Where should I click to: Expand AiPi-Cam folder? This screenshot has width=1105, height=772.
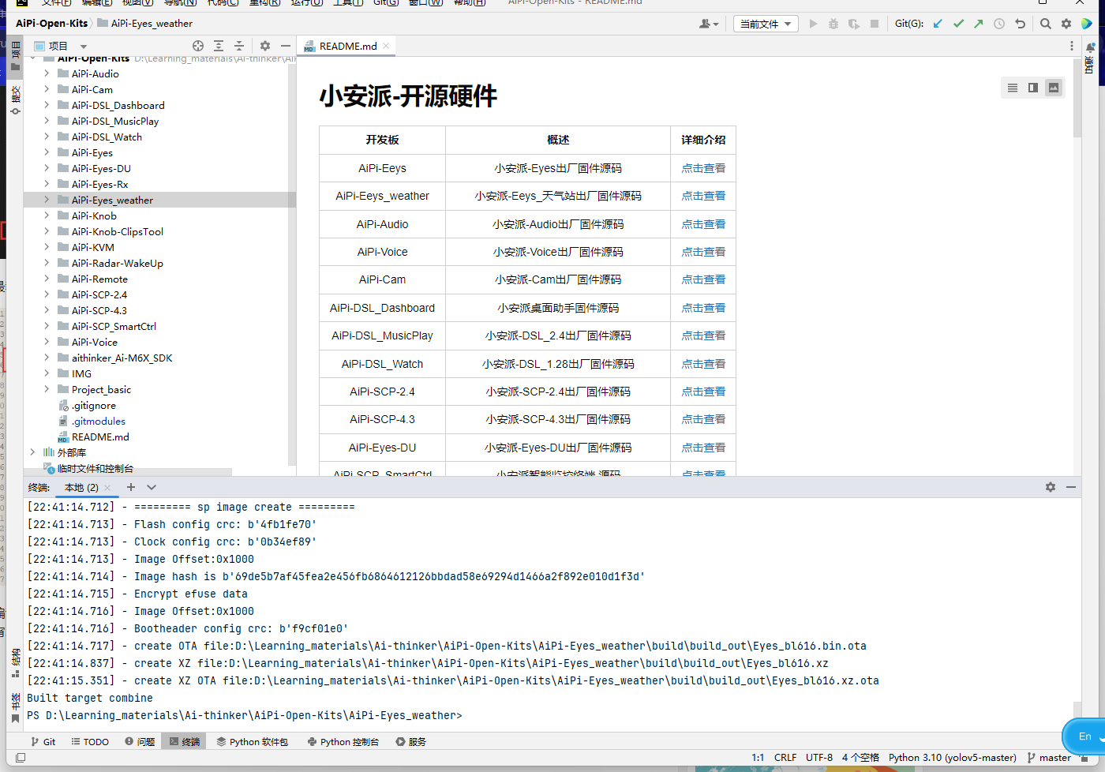(47, 89)
